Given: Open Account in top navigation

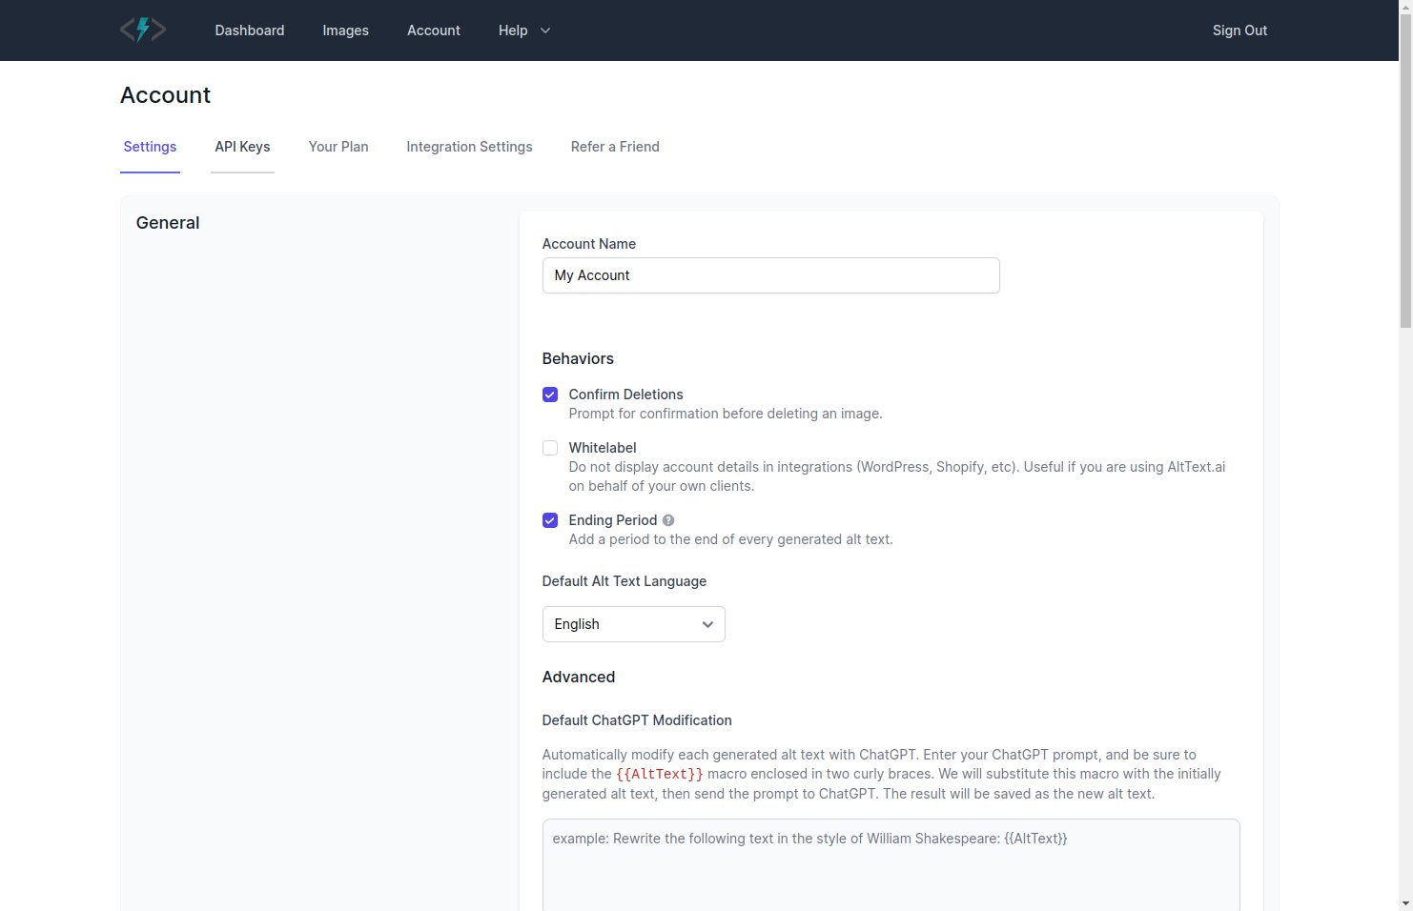Looking at the screenshot, I should click(434, 30).
